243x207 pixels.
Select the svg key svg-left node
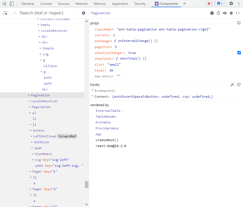click(x=52, y=160)
